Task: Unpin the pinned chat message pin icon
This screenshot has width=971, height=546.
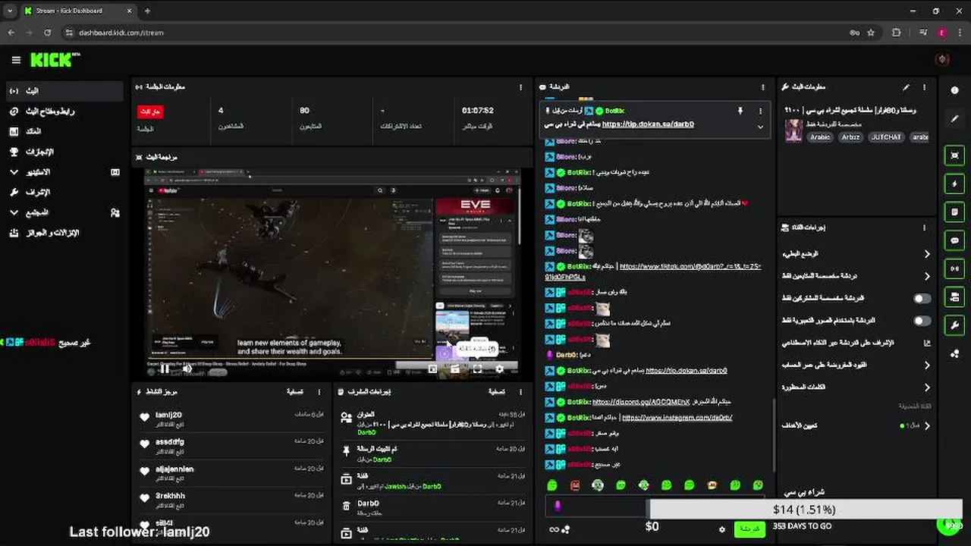Action: pos(740,111)
